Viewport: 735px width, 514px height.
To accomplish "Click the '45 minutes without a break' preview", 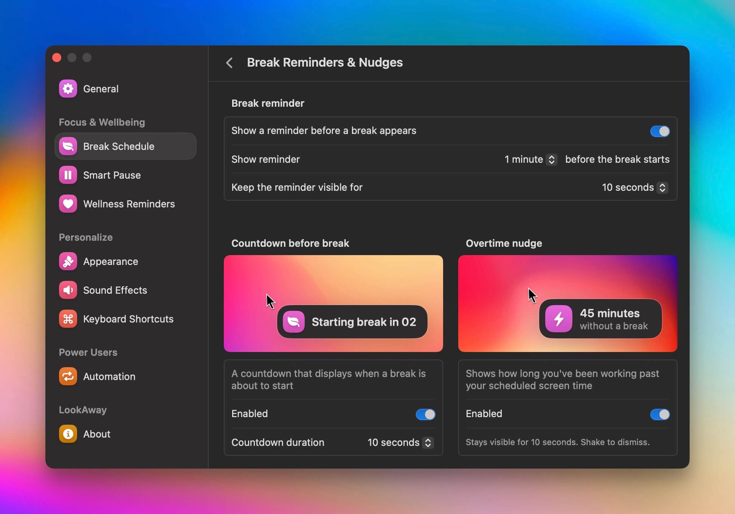I will 600,319.
